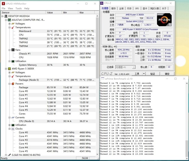Image resolution: width=189 pixels, height=161 pixels.
Task: Click the HWMonitor vertical scrollbar thumb
Action: click(x=97, y=48)
